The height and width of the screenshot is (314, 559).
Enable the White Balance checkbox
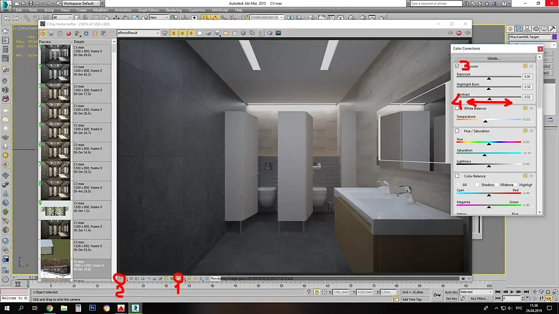[x=457, y=108]
